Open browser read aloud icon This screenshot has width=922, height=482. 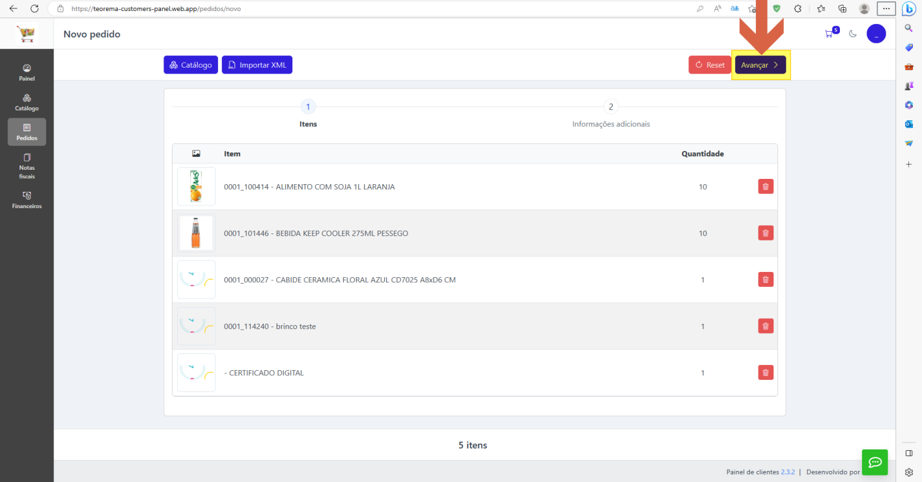[x=718, y=8]
